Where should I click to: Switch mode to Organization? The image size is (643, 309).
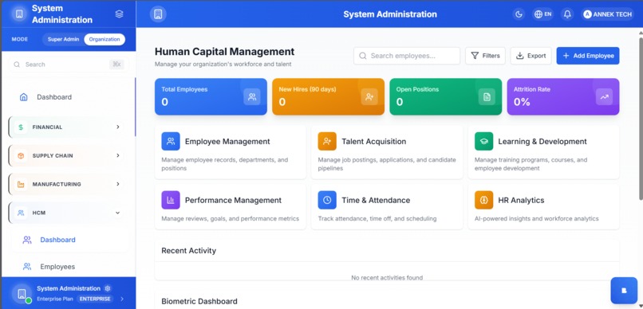(x=105, y=39)
